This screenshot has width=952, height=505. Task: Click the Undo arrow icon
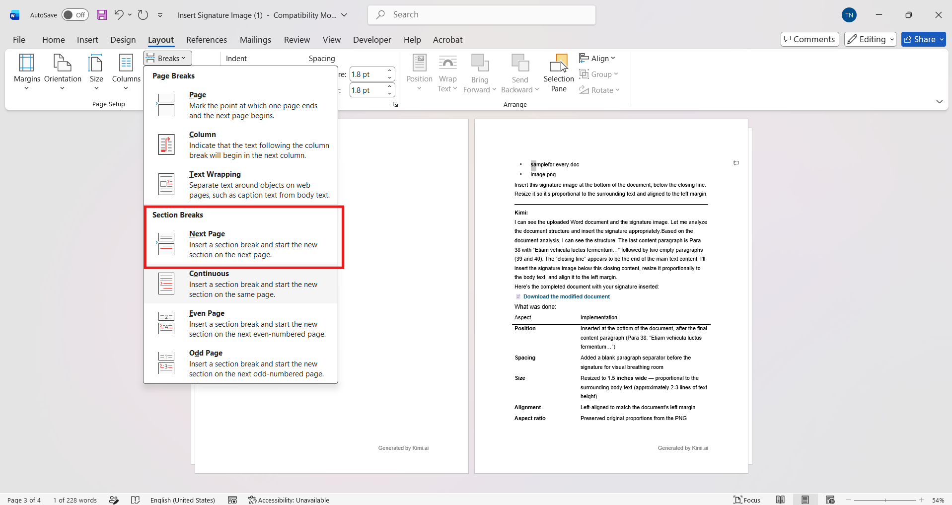tap(119, 15)
